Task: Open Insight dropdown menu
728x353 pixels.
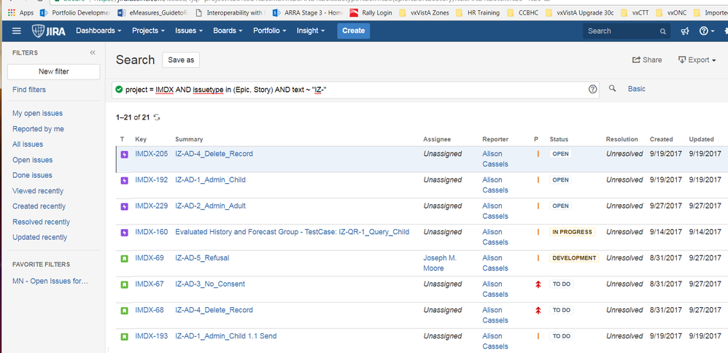Action: point(311,31)
